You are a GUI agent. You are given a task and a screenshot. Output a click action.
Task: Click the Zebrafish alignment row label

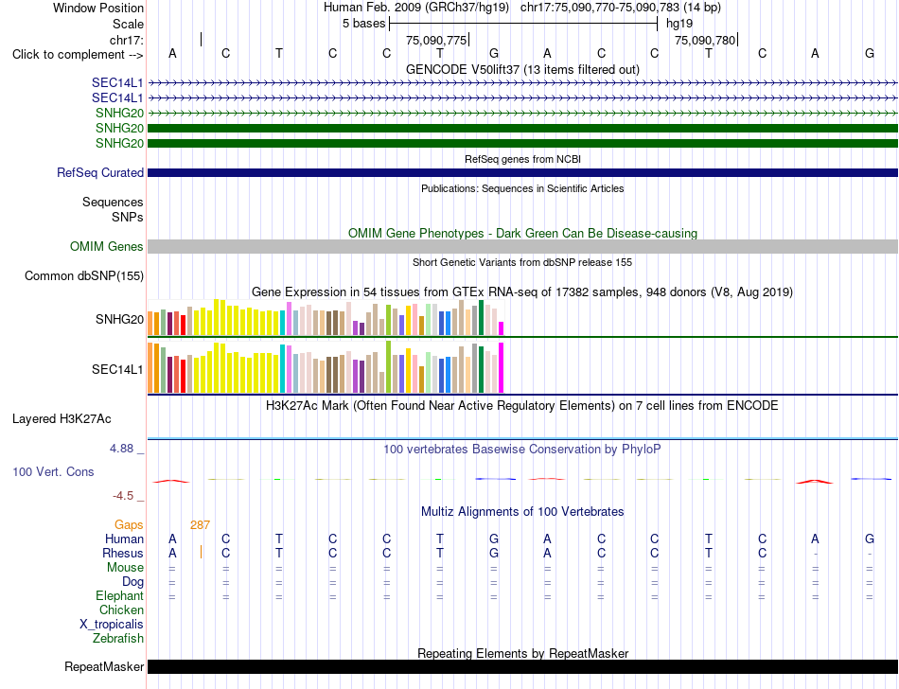[118, 638]
